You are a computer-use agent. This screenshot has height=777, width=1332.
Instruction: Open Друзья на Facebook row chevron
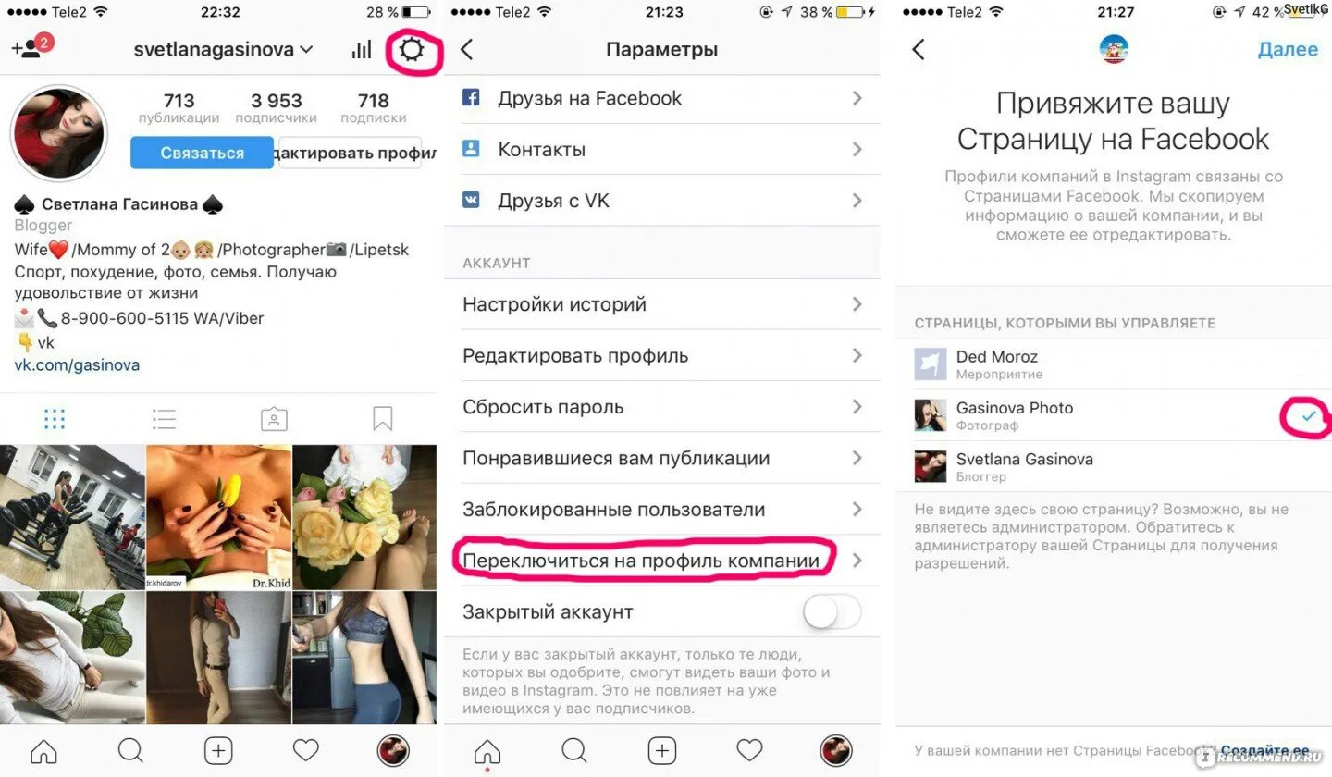(857, 98)
